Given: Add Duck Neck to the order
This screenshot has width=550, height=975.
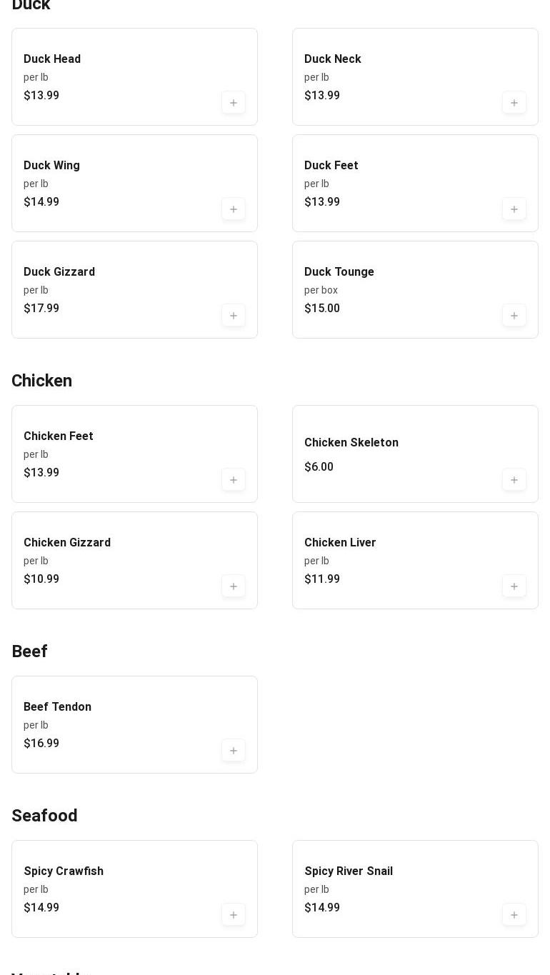Looking at the screenshot, I should (x=514, y=103).
